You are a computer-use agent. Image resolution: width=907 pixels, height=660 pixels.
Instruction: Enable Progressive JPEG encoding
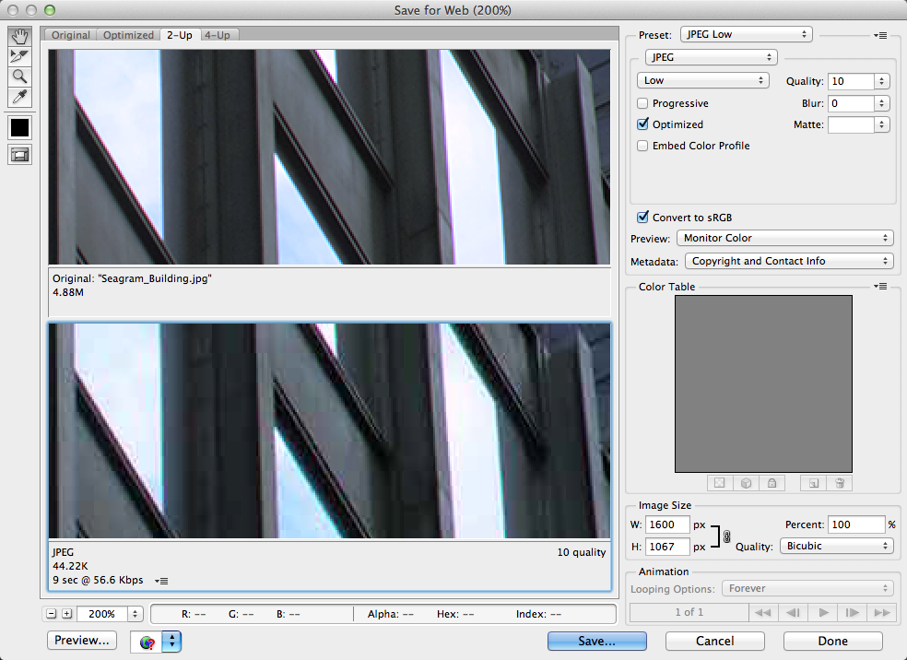(642, 103)
